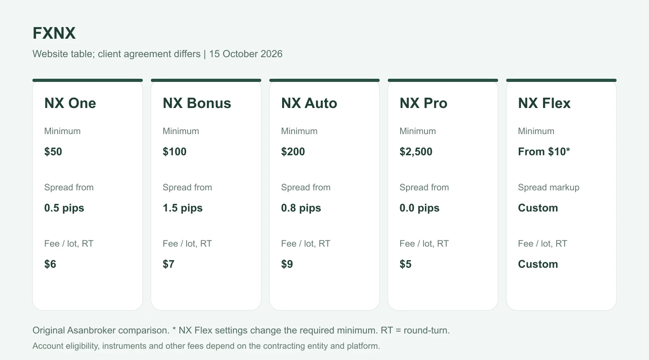This screenshot has width=649, height=360.
Task: Click the $100 minimum in NX Bonus
Action: 174,152
